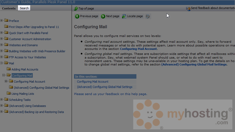Expand FTP Access to Your Websites node
This screenshot has height=132, width=235.
pyautogui.click(x=1, y=57)
